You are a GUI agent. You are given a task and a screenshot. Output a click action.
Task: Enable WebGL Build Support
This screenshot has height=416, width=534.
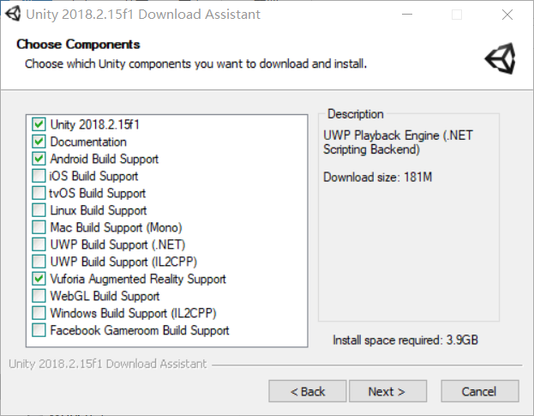coord(39,296)
